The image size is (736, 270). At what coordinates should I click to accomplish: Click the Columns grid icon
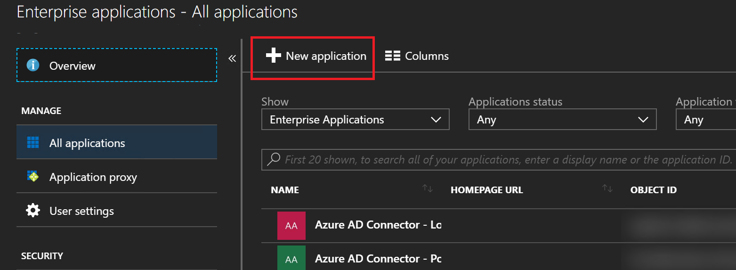(392, 56)
